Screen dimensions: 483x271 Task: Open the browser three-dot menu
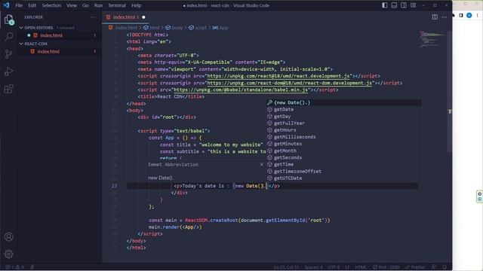point(477,15)
